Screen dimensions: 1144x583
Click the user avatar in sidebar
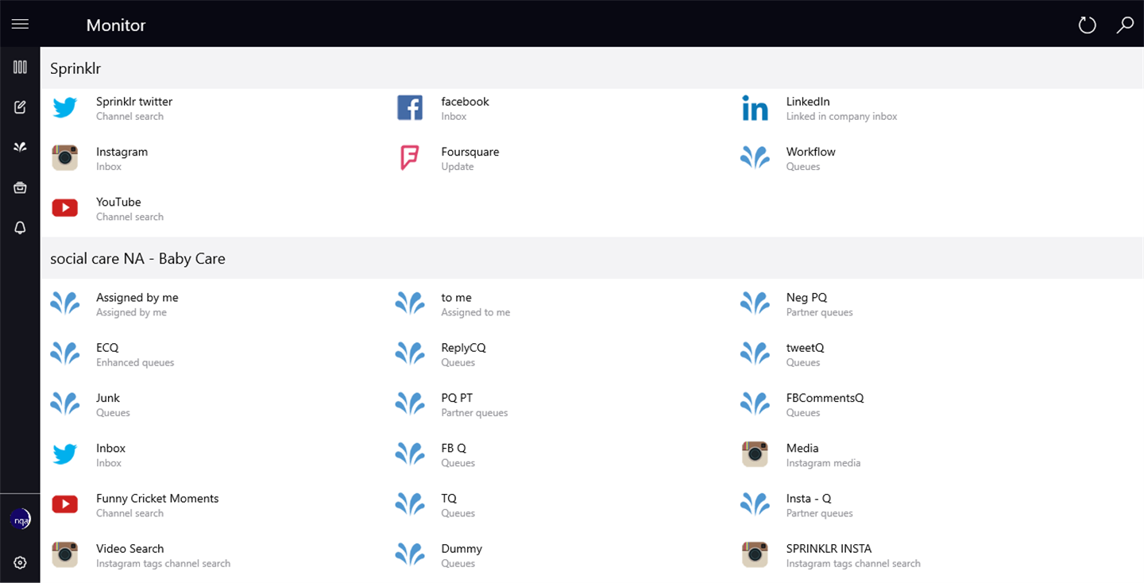pos(20,519)
